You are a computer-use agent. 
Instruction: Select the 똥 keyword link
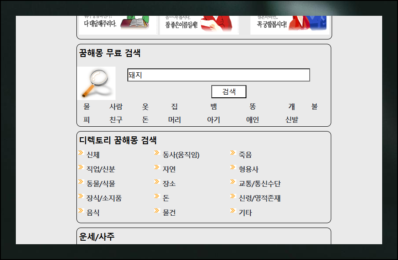253,107
